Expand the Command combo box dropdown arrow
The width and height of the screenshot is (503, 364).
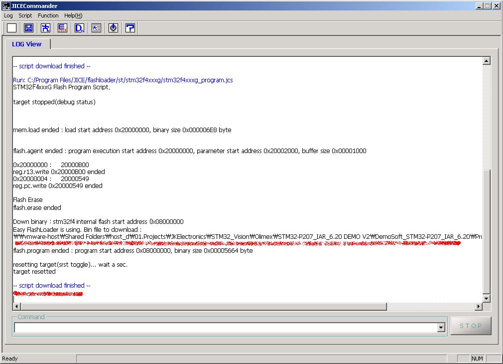click(441, 328)
